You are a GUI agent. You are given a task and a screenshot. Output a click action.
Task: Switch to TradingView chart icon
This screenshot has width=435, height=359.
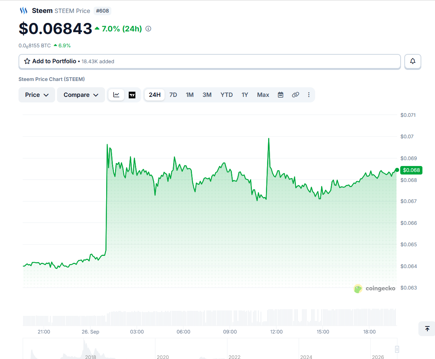pos(132,95)
